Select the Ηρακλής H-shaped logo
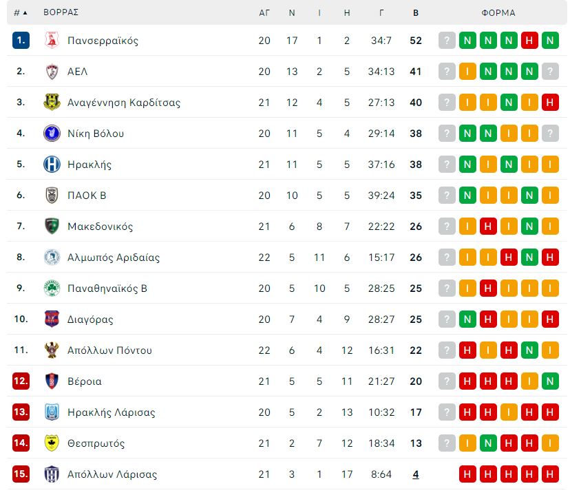The width and height of the screenshot is (570, 495). coord(52,165)
